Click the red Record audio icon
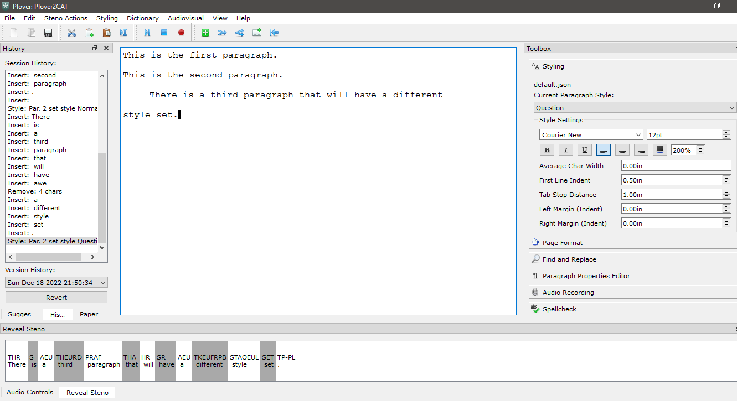Image resolution: width=737 pixels, height=401 pixels. 181,33
